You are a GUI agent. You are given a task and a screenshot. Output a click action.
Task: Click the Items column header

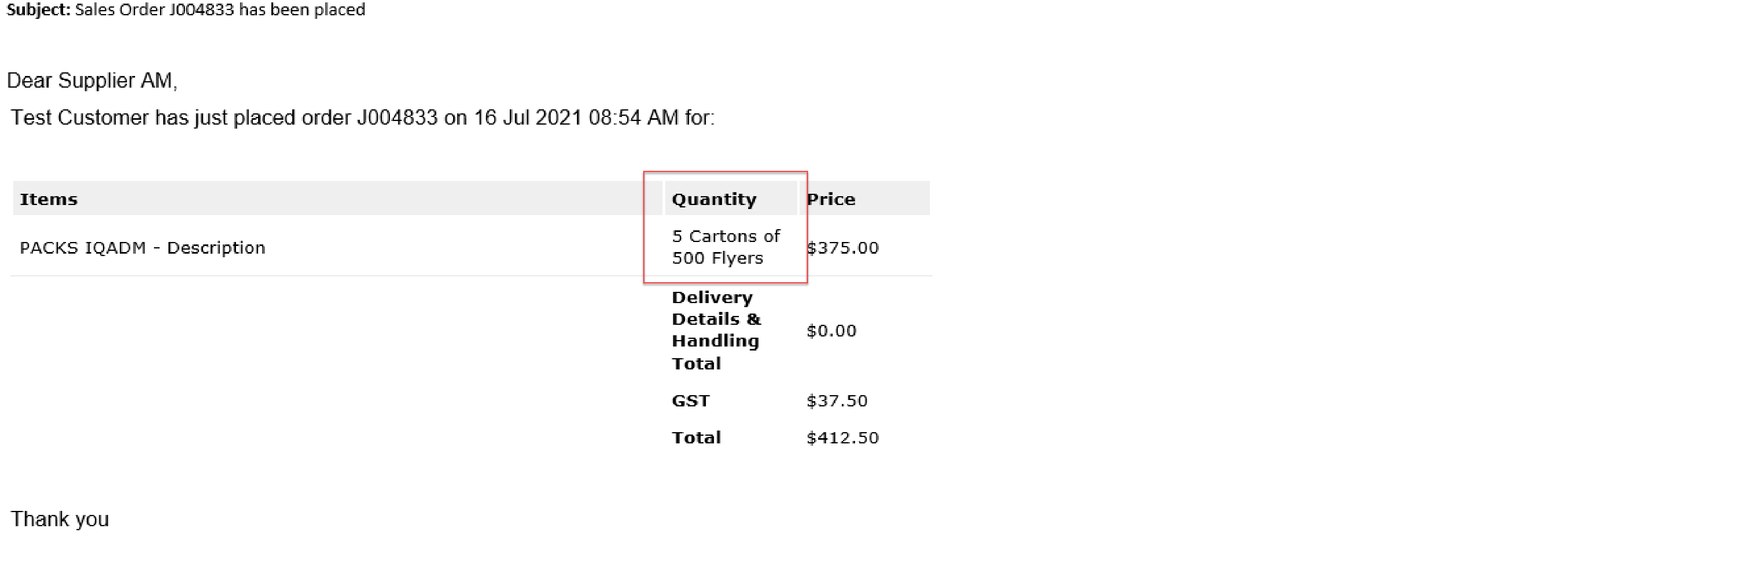[x=48, y=199]
